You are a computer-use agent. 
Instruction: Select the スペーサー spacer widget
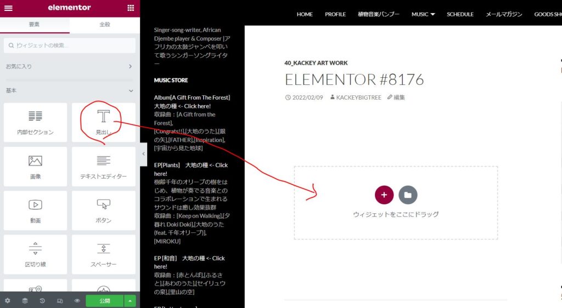pos(104,255)
